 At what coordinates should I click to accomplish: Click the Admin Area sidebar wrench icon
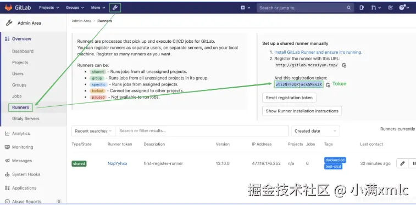click(9, 23)
